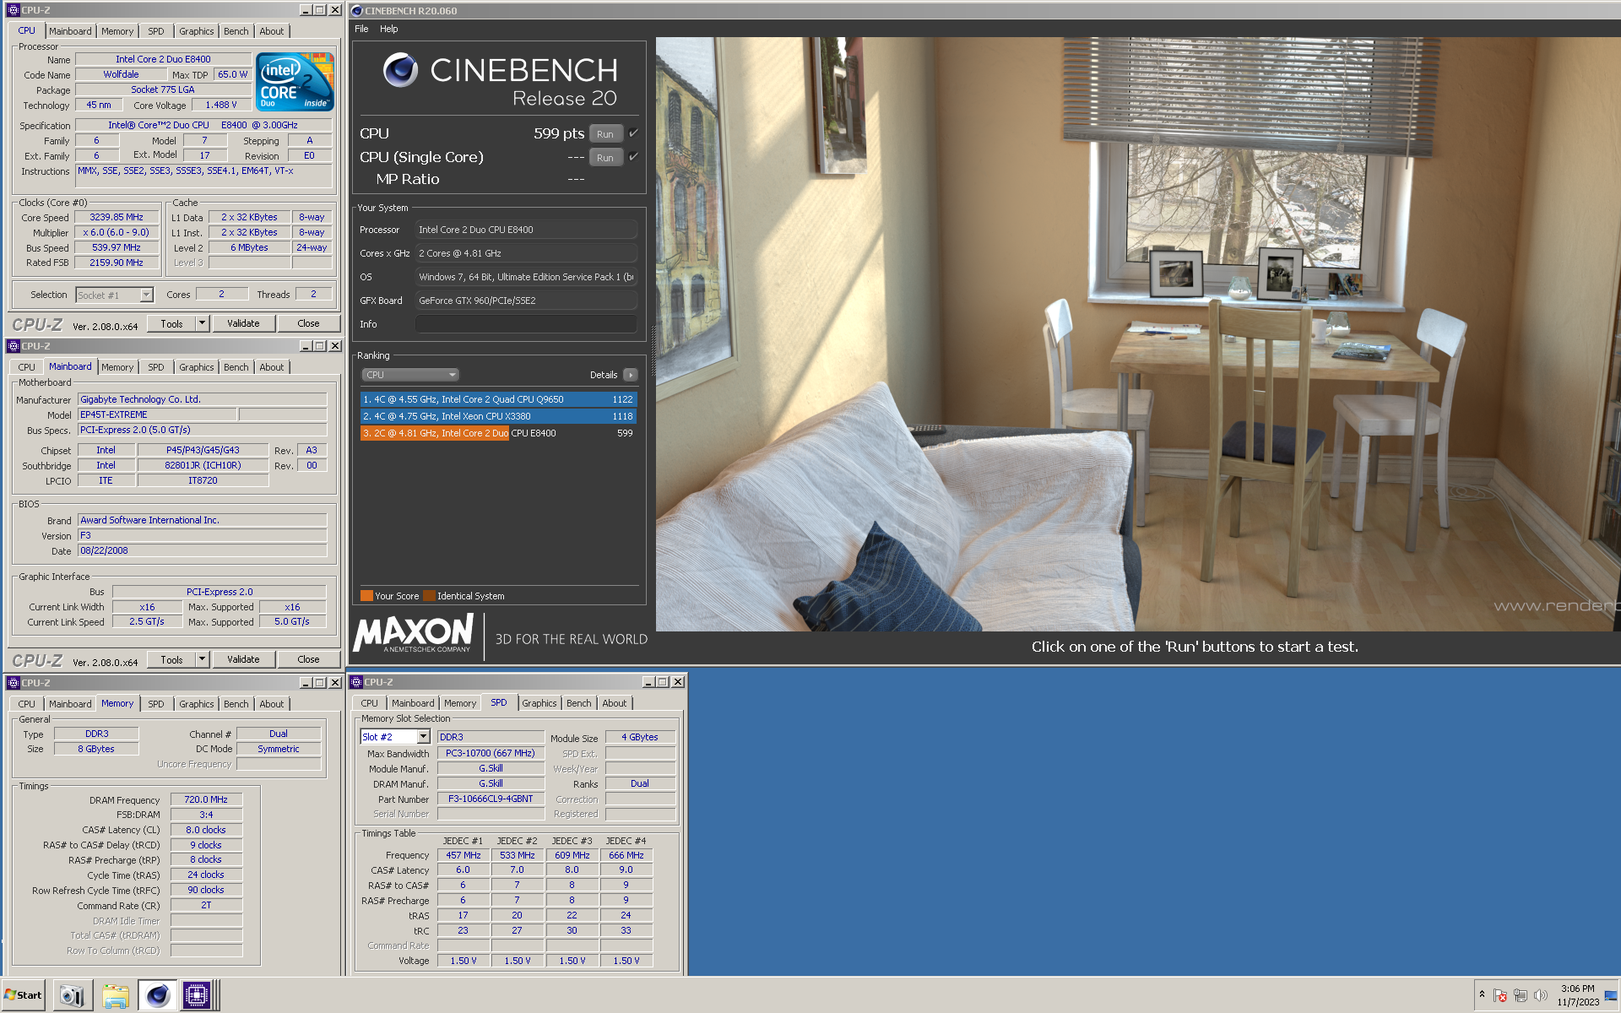
Task: Click the Intel Core 2 Duo logo badge
Action: [x=295, y=82]
